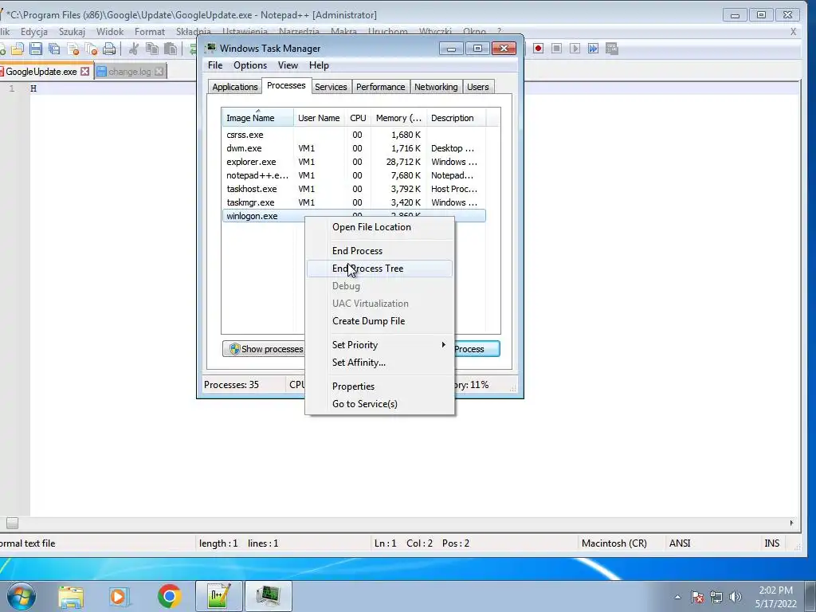The width and height of the screenshot is (816, 612).
Task: Click Open file icon in Notepad++ toolbar
Action: [18, 49]
